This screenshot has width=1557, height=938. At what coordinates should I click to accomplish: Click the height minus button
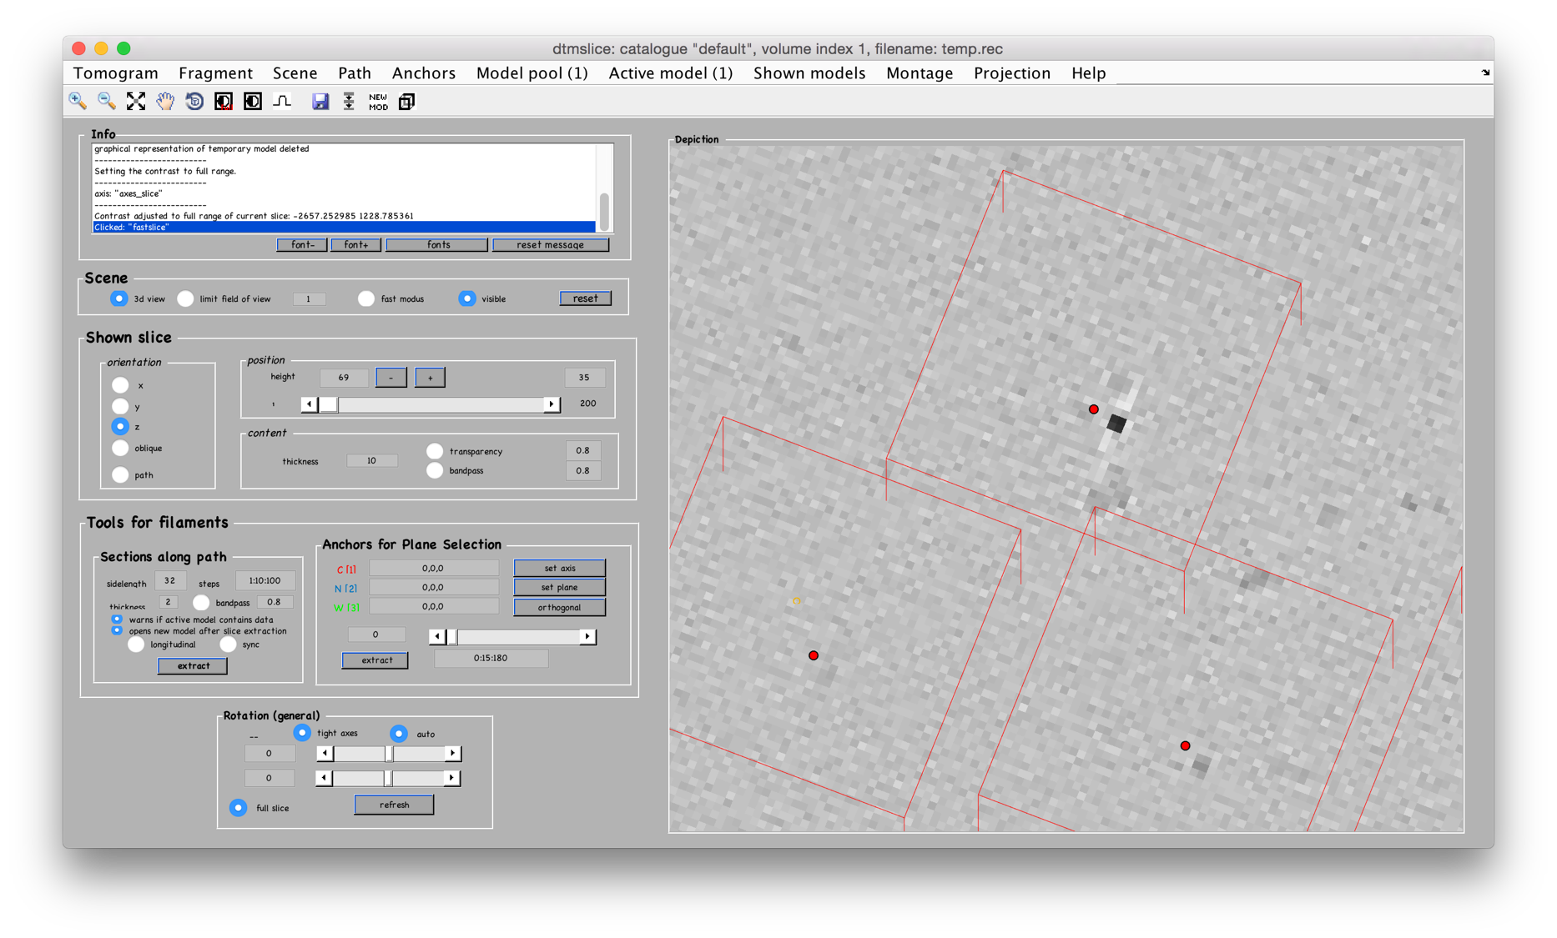391,378
